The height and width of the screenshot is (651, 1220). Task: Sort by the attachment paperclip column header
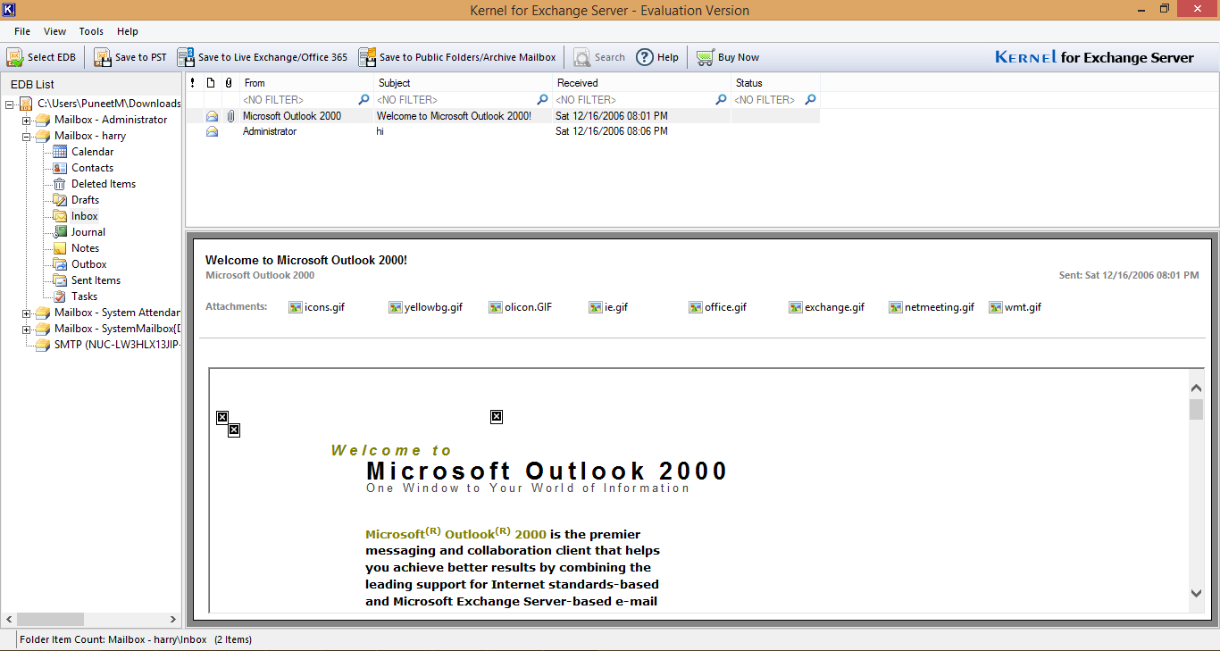(x=230, y=83)
